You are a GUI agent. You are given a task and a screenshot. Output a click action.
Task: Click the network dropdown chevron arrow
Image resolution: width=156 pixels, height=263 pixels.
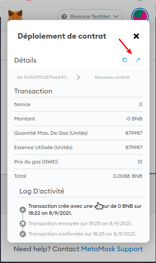point(116,17)
